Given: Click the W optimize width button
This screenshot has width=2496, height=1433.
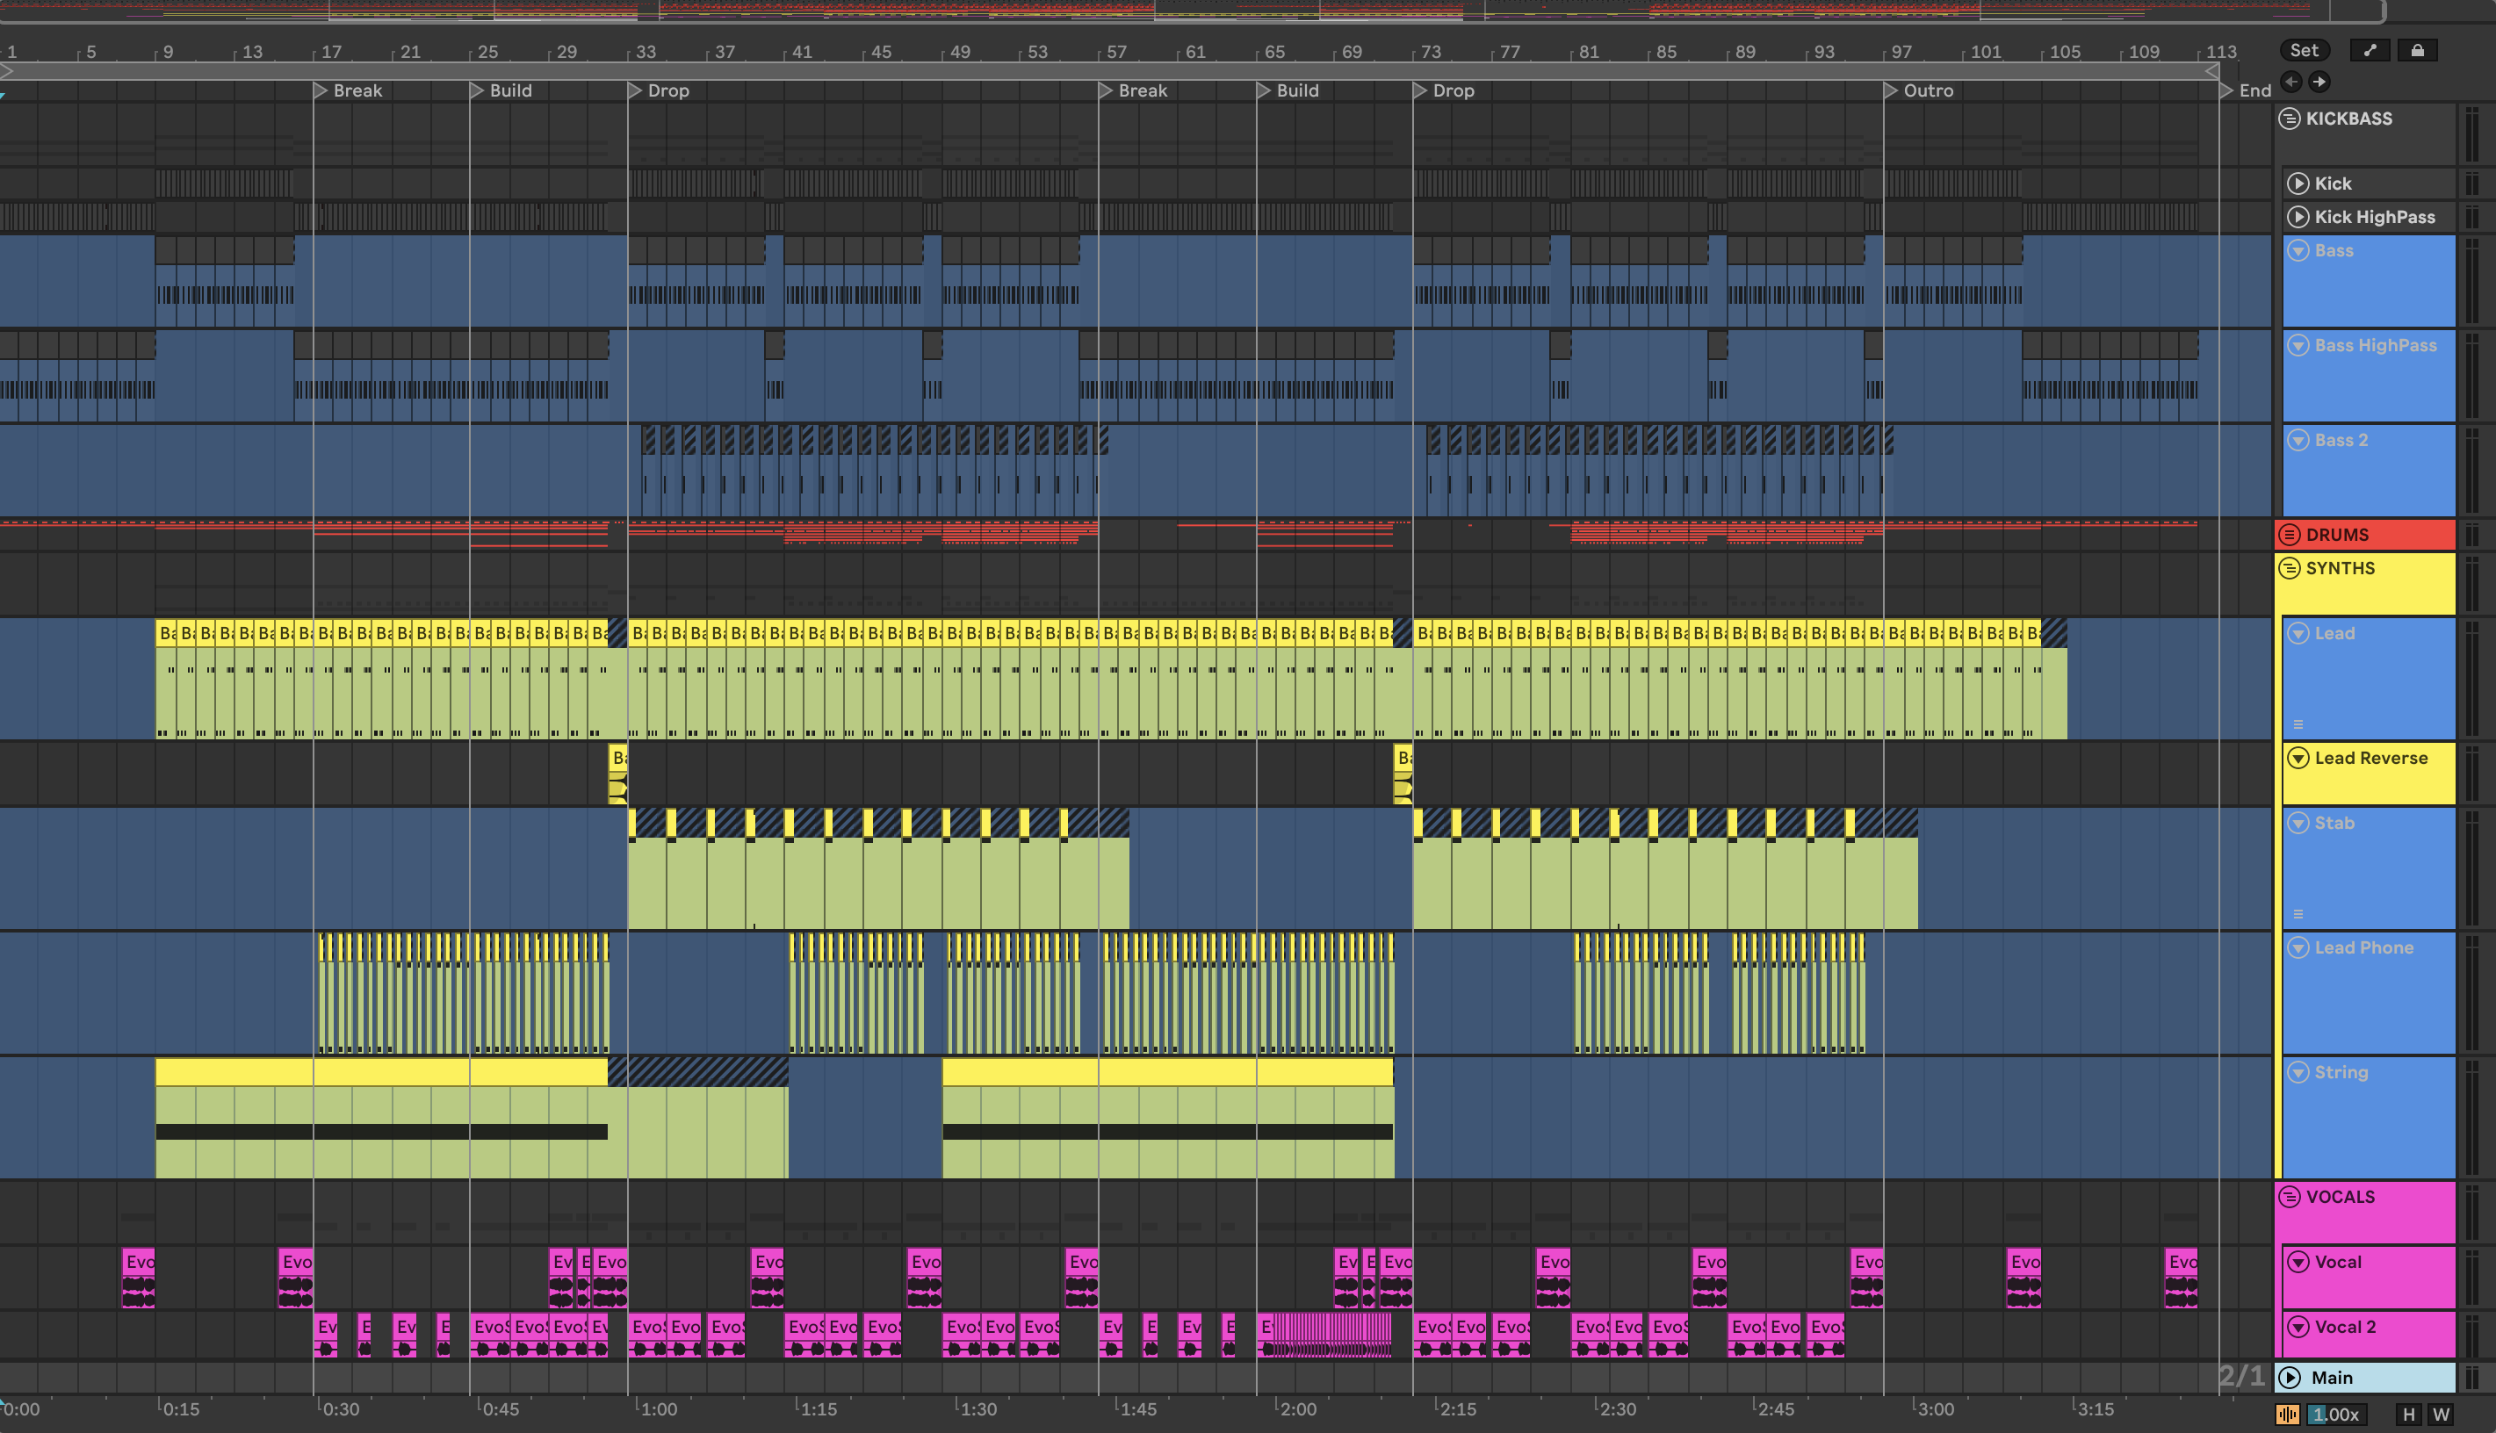Looking at the screenshot, I should (x=2441, y=1415).
